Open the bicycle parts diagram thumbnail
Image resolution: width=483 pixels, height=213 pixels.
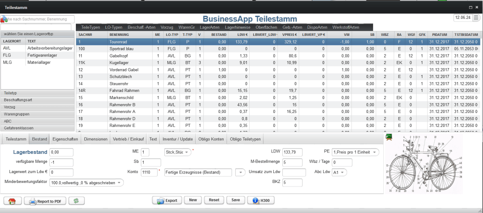[424, 164]
